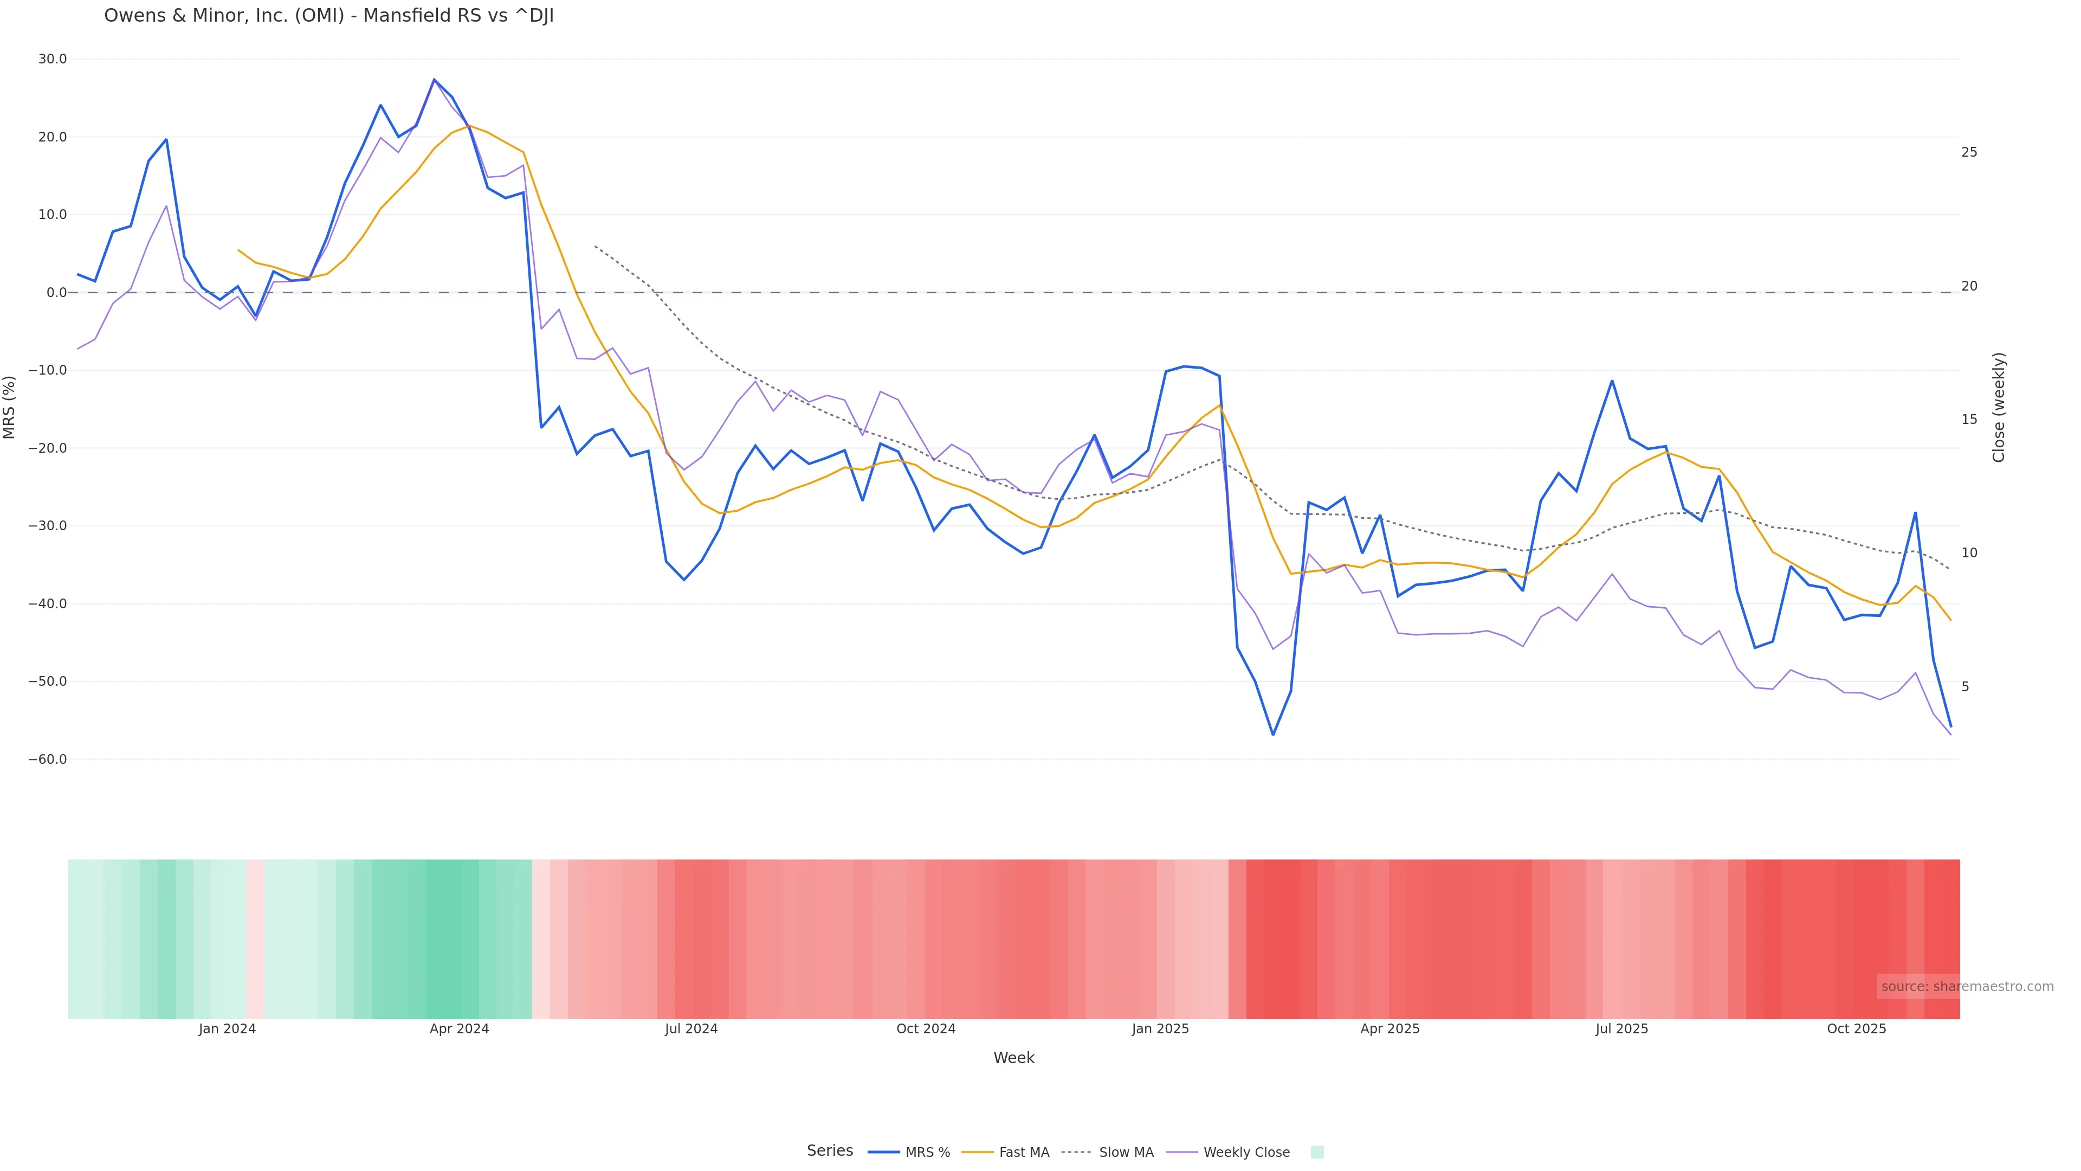This screenshot has width=2081, height=1171.
Task: Click the 25 right axis tick label
Action: point(1969,152)
